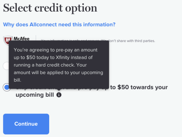Click the tooltip's first line about agreeing to pre-pay
Viewport: 182px width, 137px height.
click(56, 50)
